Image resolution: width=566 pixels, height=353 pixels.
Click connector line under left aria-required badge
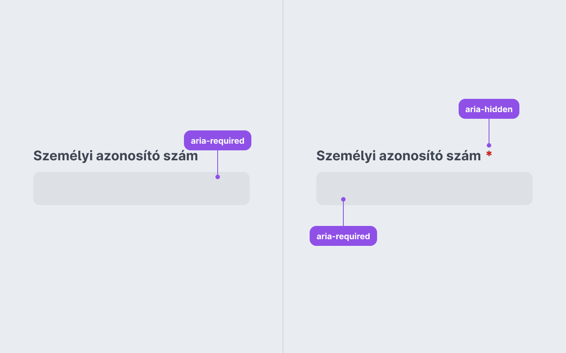click(218, 162)
